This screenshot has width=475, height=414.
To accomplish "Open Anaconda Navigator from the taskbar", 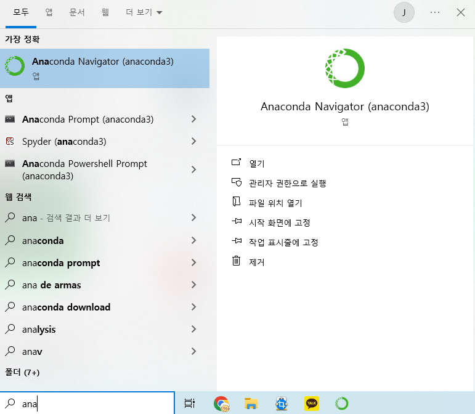I will click(x=342, y=404).
